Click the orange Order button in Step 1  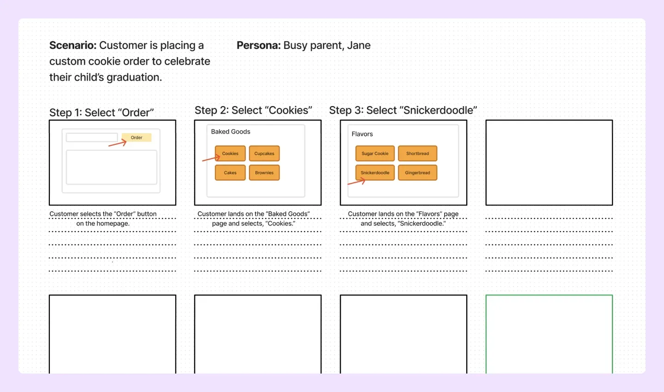pos(136,137)
